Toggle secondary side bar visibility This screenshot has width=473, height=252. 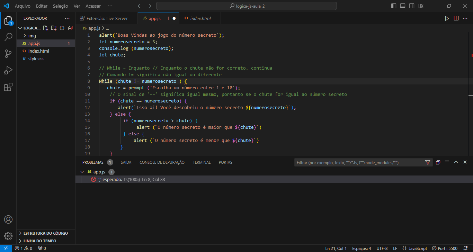coord(412,6)
